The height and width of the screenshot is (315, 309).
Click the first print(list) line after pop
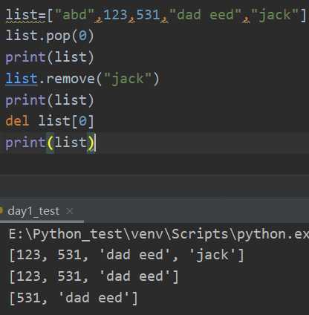50,57
